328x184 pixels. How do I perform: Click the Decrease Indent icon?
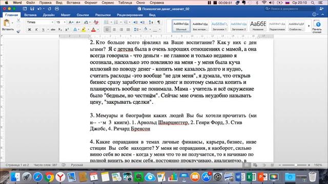point(135,22)
